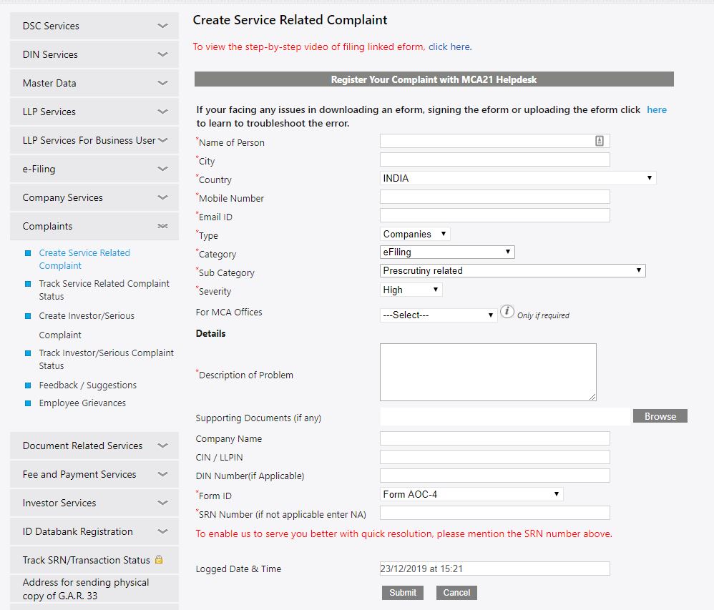Click the info icon beside For MCA Offices

[507, 312]
